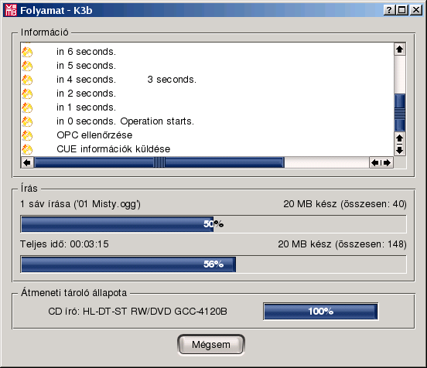The width and height of the screenshot is (427, 368).
Task: Click the K3b icon in the title bar
Action: coord(11,10)
